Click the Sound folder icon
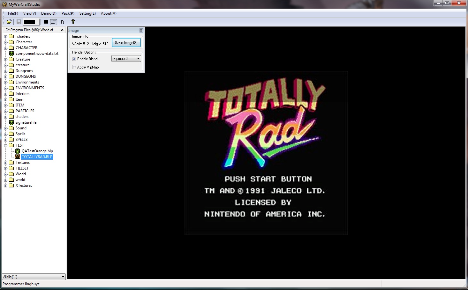Viewport: 468px width, 290px height. pos(11,128)
